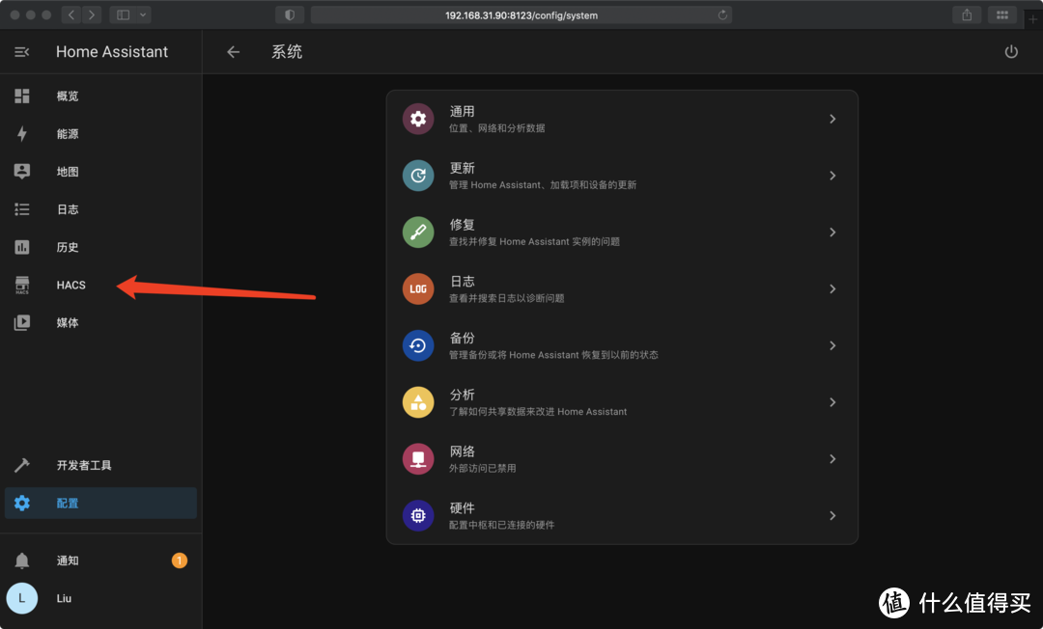Open the 地图 (Map) sidebar icon

21,171
